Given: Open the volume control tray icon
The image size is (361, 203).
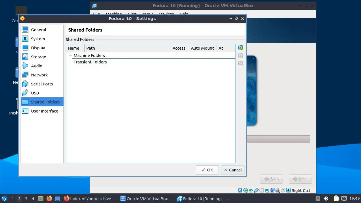Looking at the screenshot, I should point(326,198).
